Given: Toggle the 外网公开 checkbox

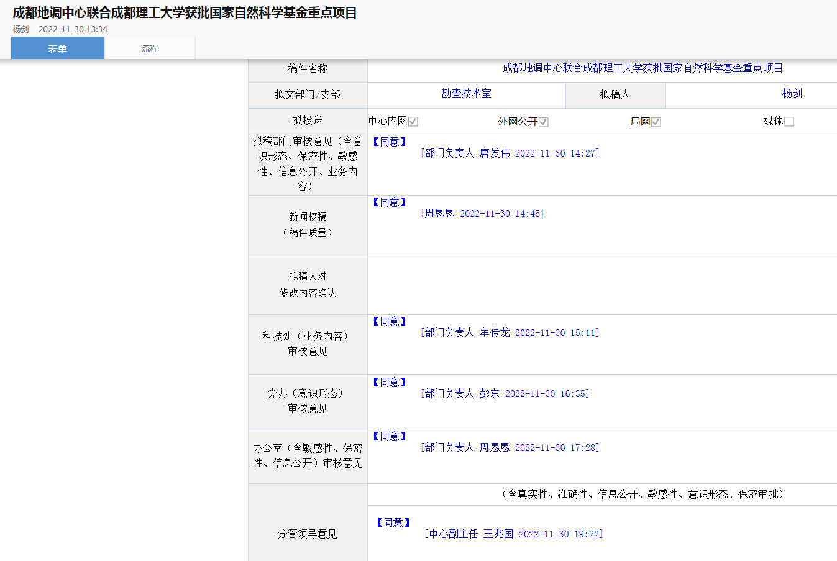Looking at the screenshot, I should click(544, 122).
